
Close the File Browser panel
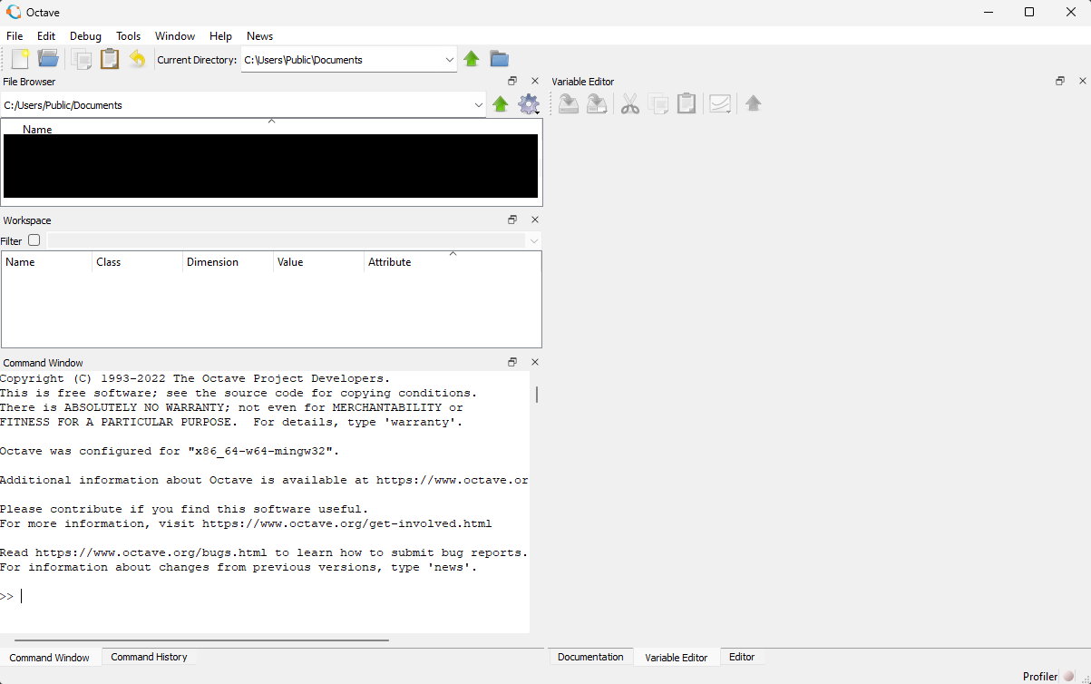(534, 82)
